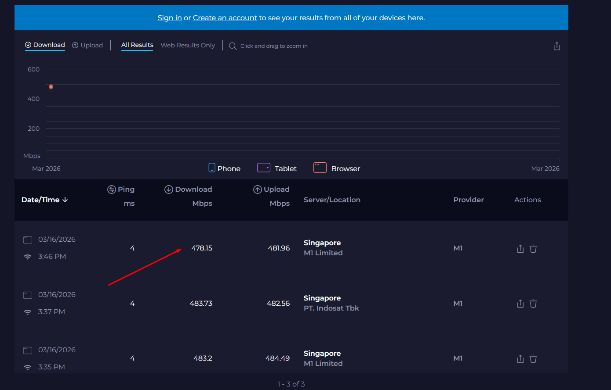Click the red data point on graph
Viewport: 611px width, 390px height.
pyautogui.click(x=51, y=87)
